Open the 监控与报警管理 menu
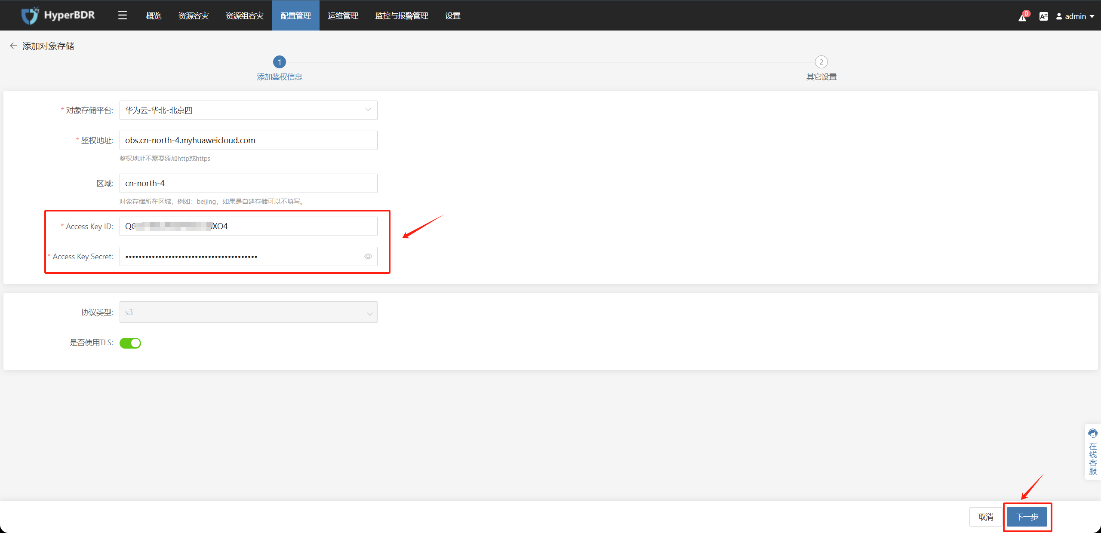 401,15
